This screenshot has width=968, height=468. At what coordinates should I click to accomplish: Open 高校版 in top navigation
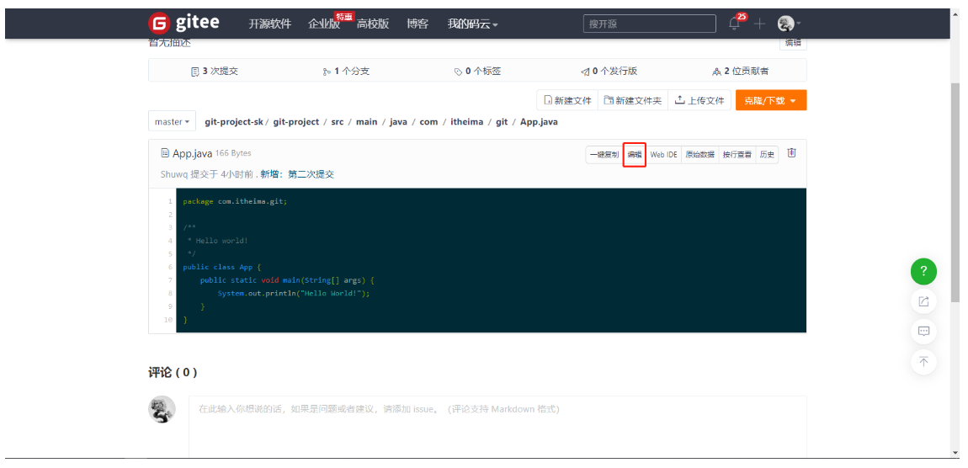[x=373, y=24]
